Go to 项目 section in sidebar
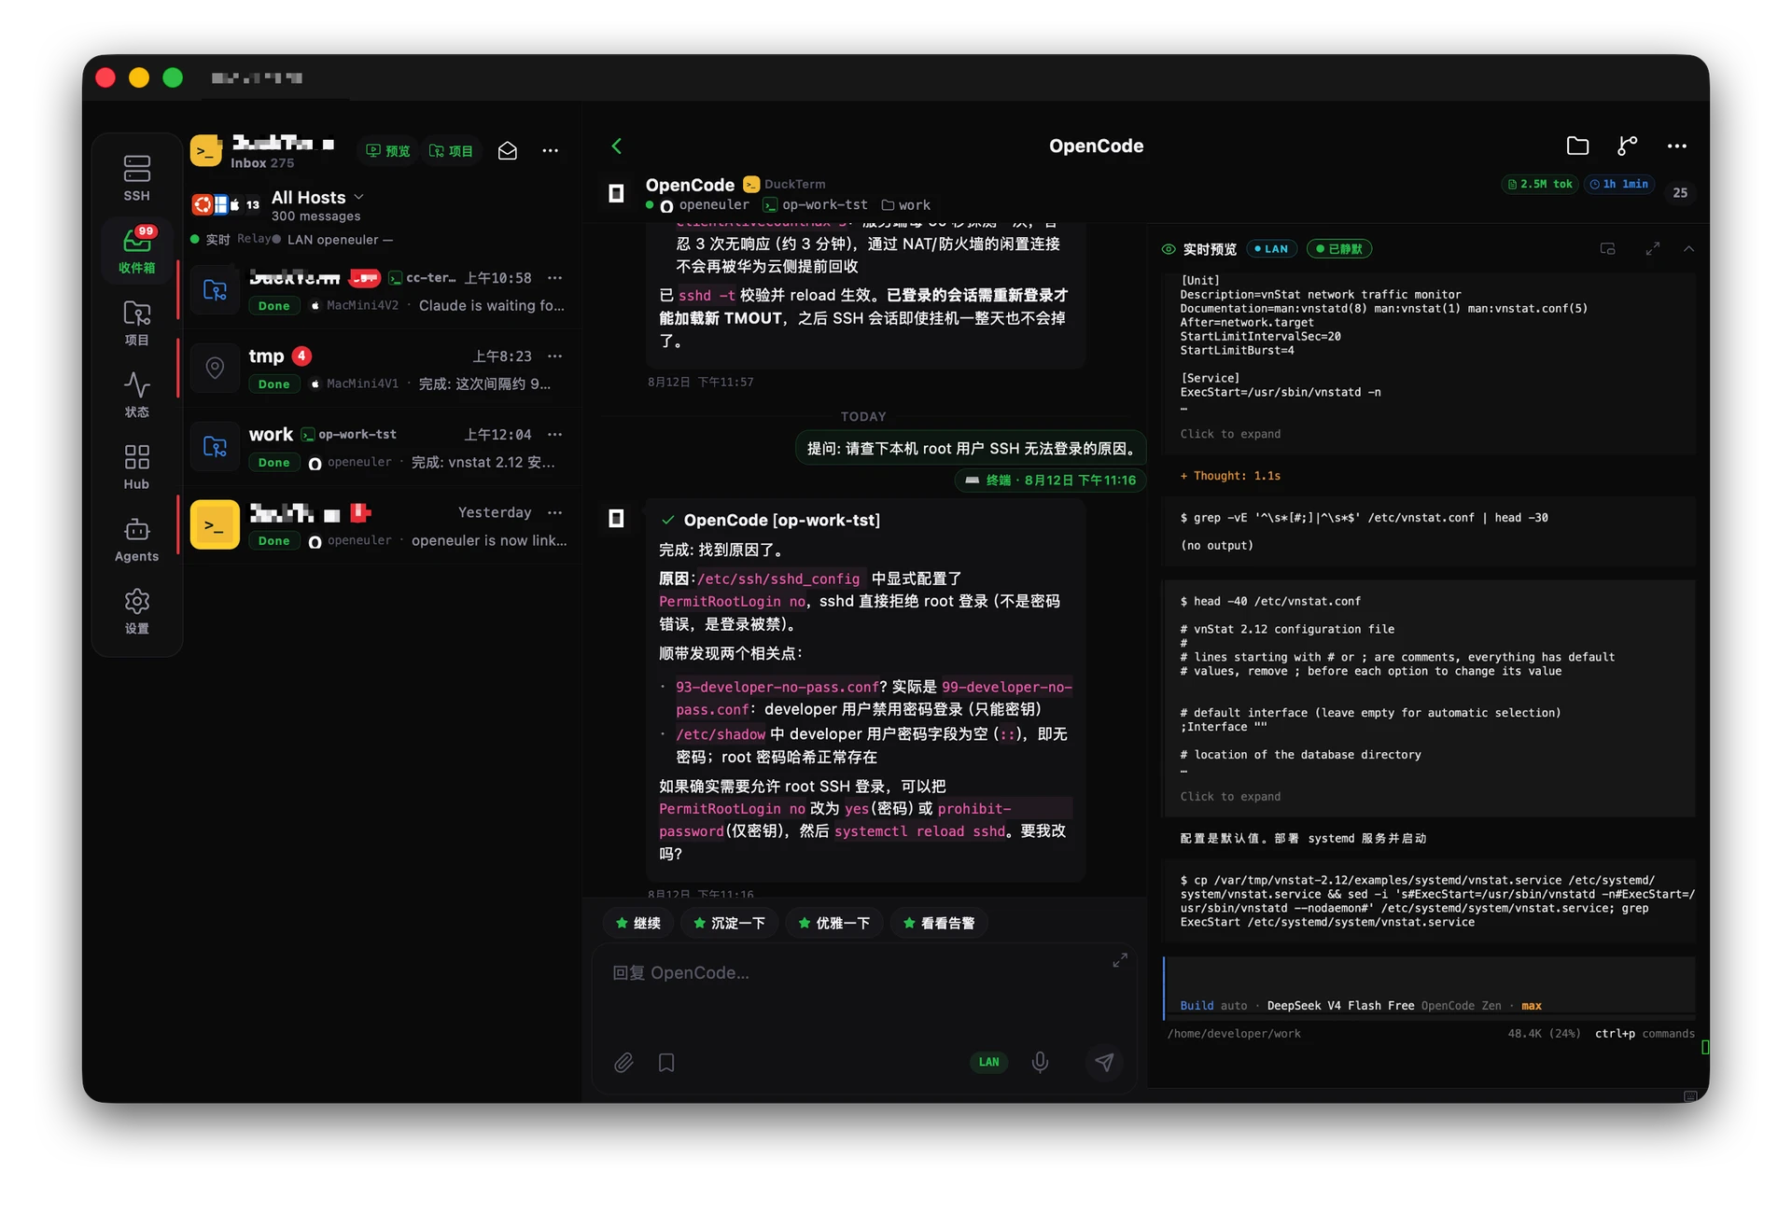 pyautogui.click(x=136, y=322)
